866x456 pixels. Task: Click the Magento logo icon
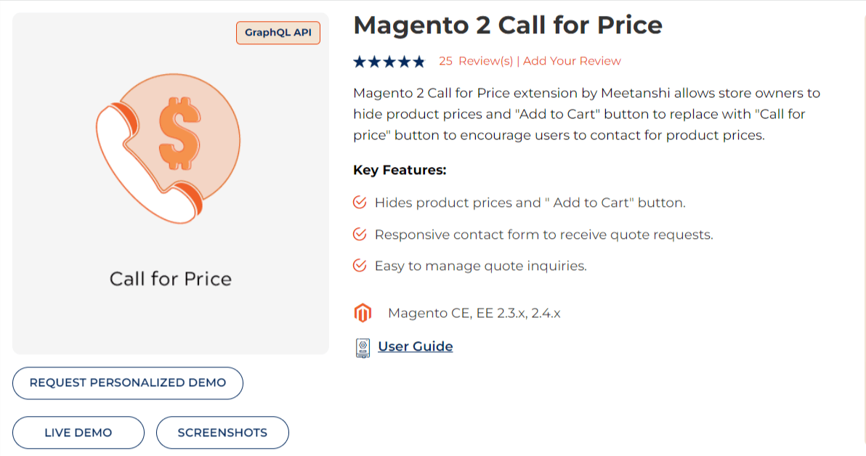tap(363, 312)
